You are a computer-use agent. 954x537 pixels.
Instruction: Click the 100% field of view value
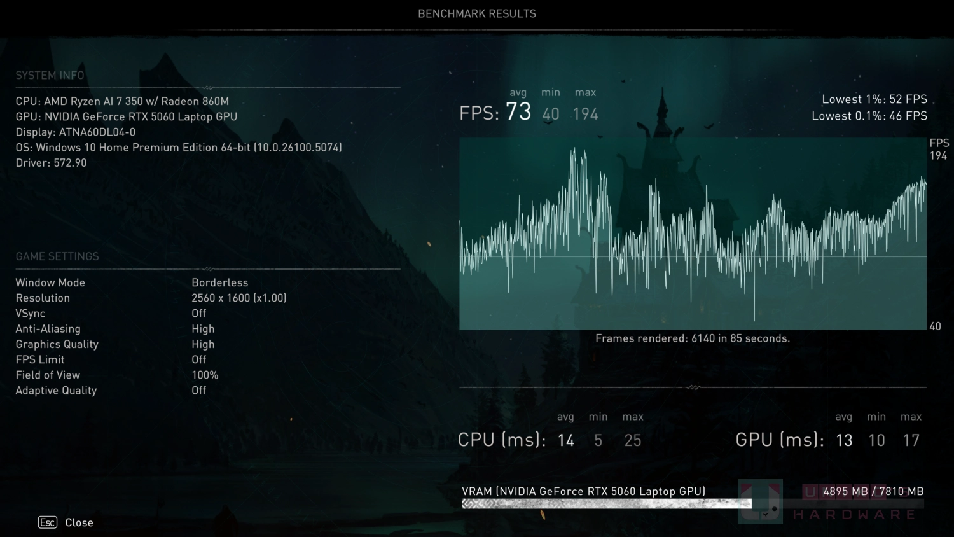[205, 375]
